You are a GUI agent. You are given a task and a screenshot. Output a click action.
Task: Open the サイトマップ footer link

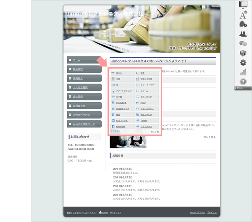115,213
